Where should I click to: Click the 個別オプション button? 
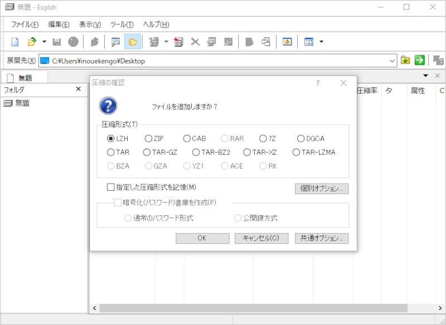[322, 189]
